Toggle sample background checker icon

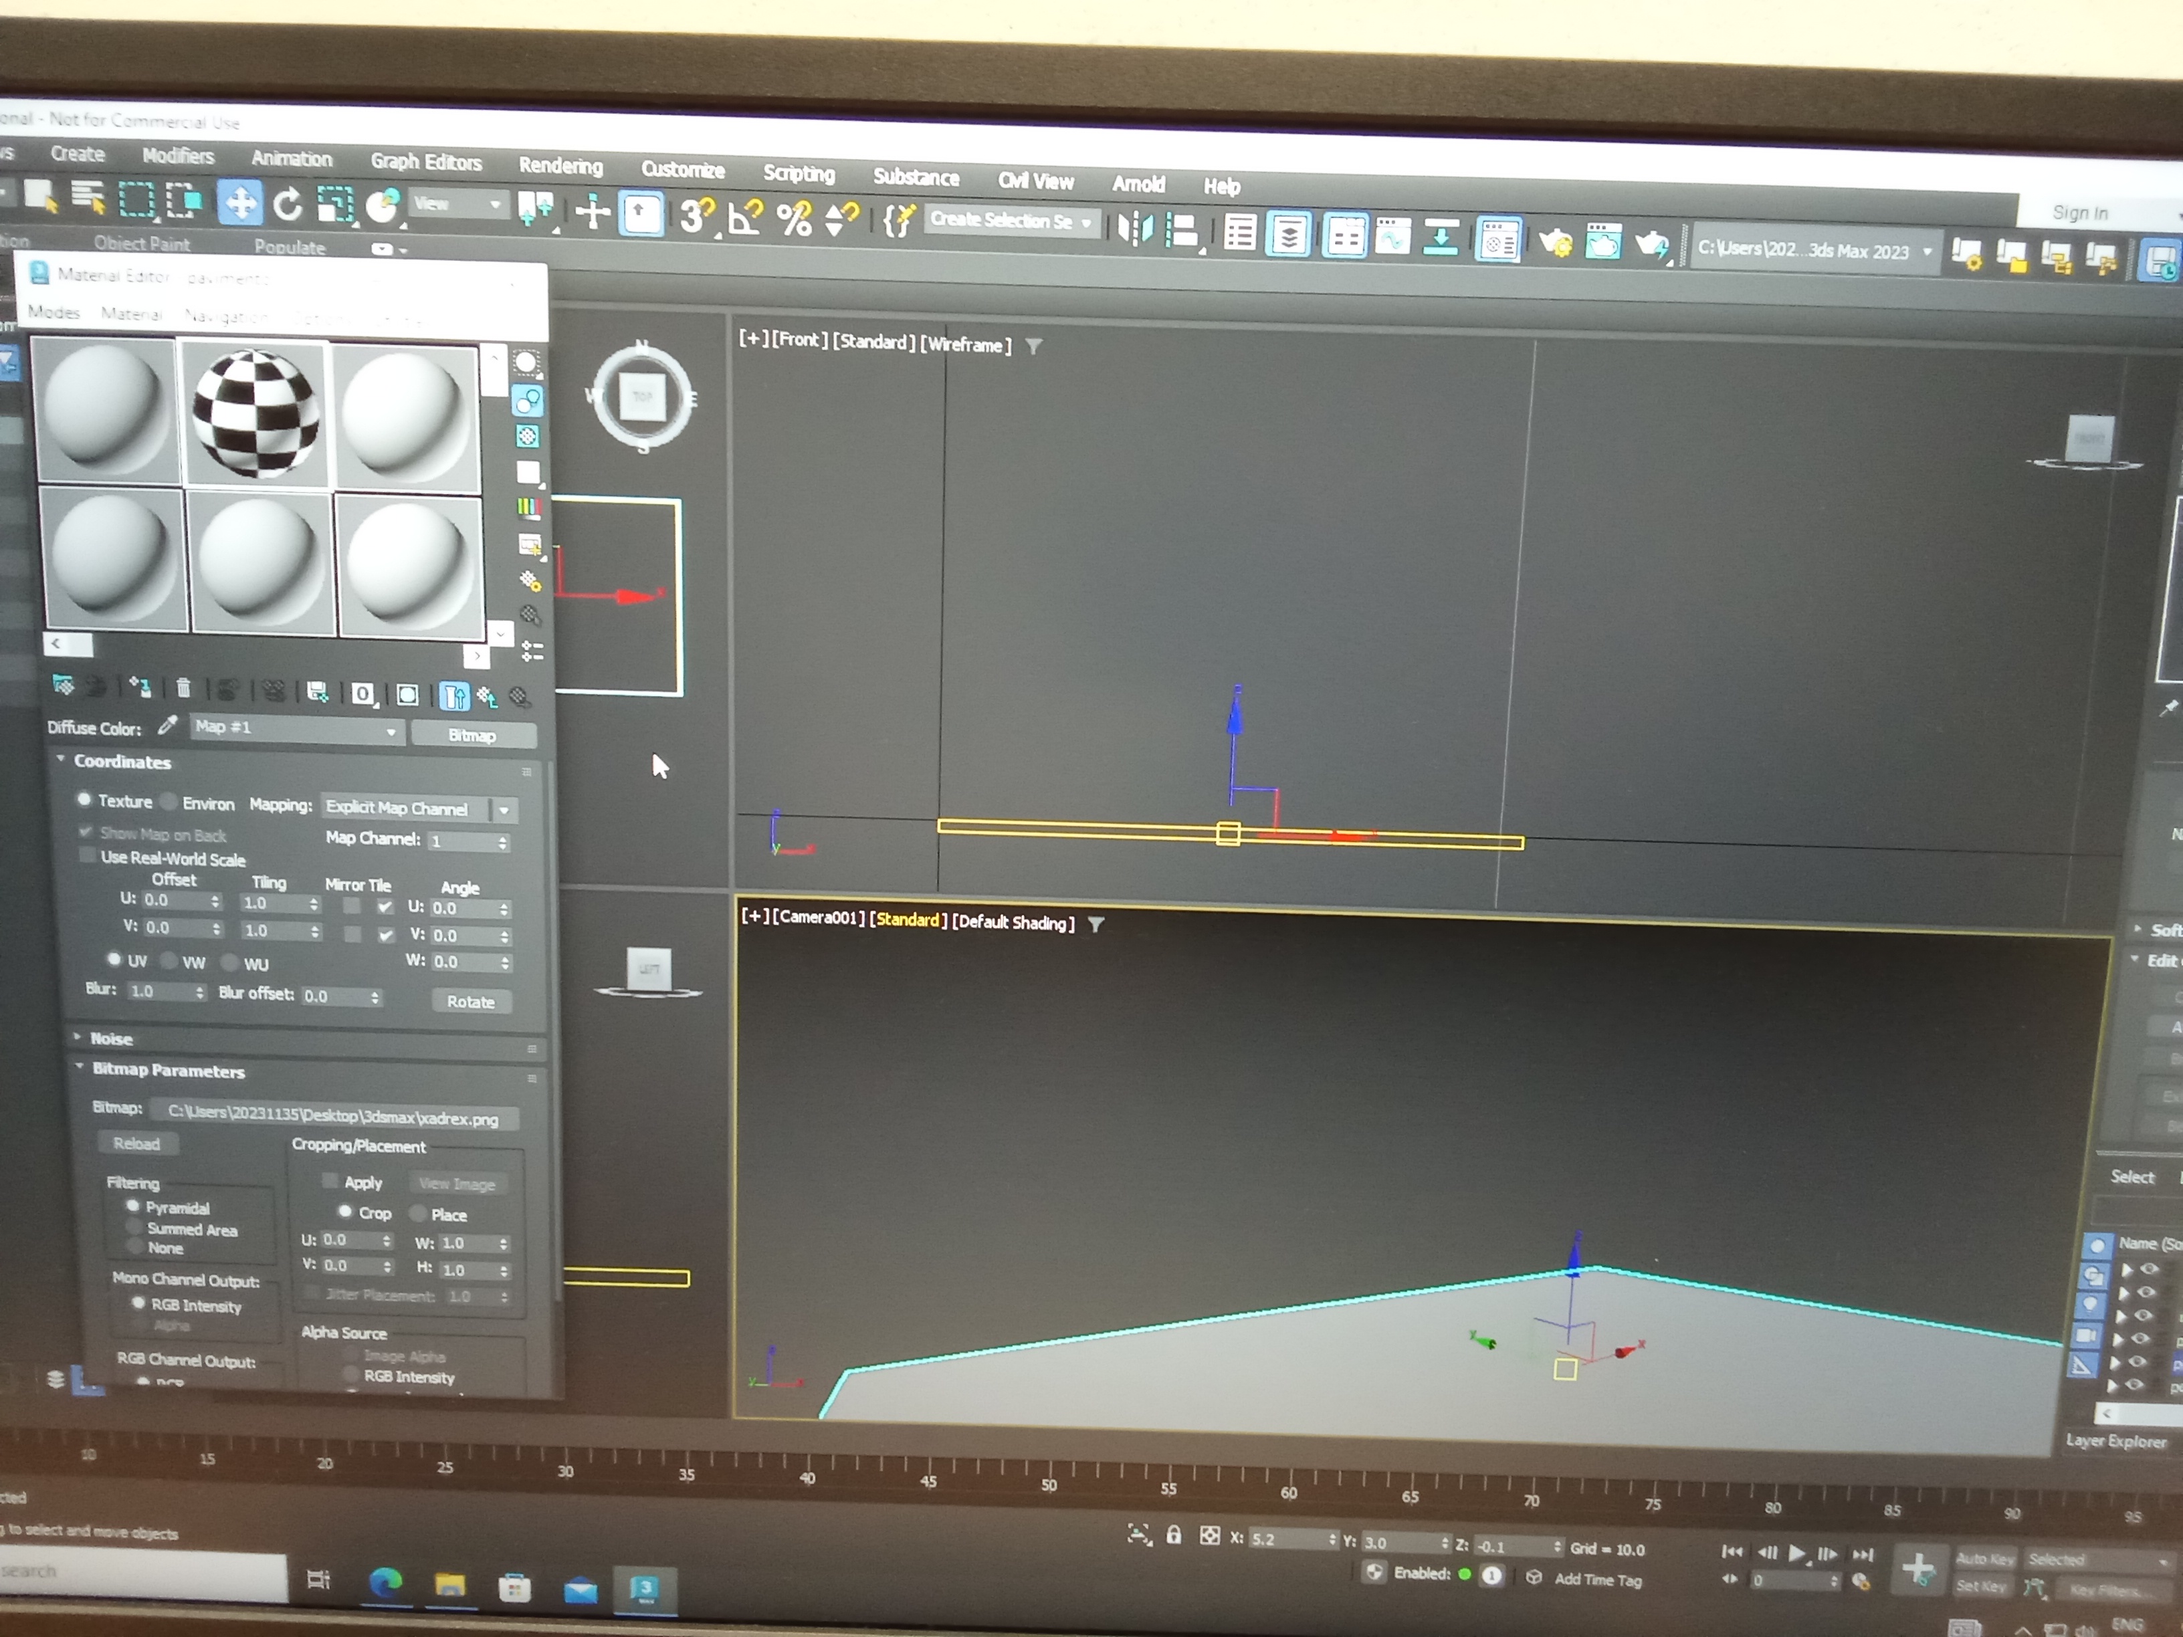[x=528, y=435]
